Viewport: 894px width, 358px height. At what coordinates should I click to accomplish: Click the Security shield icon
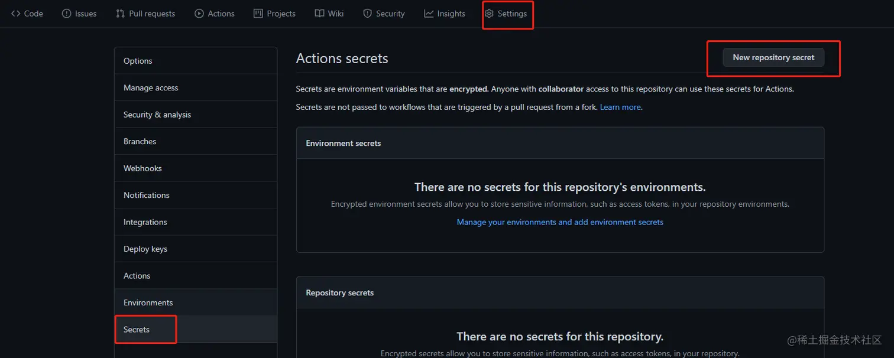click(x=367, y=14)
